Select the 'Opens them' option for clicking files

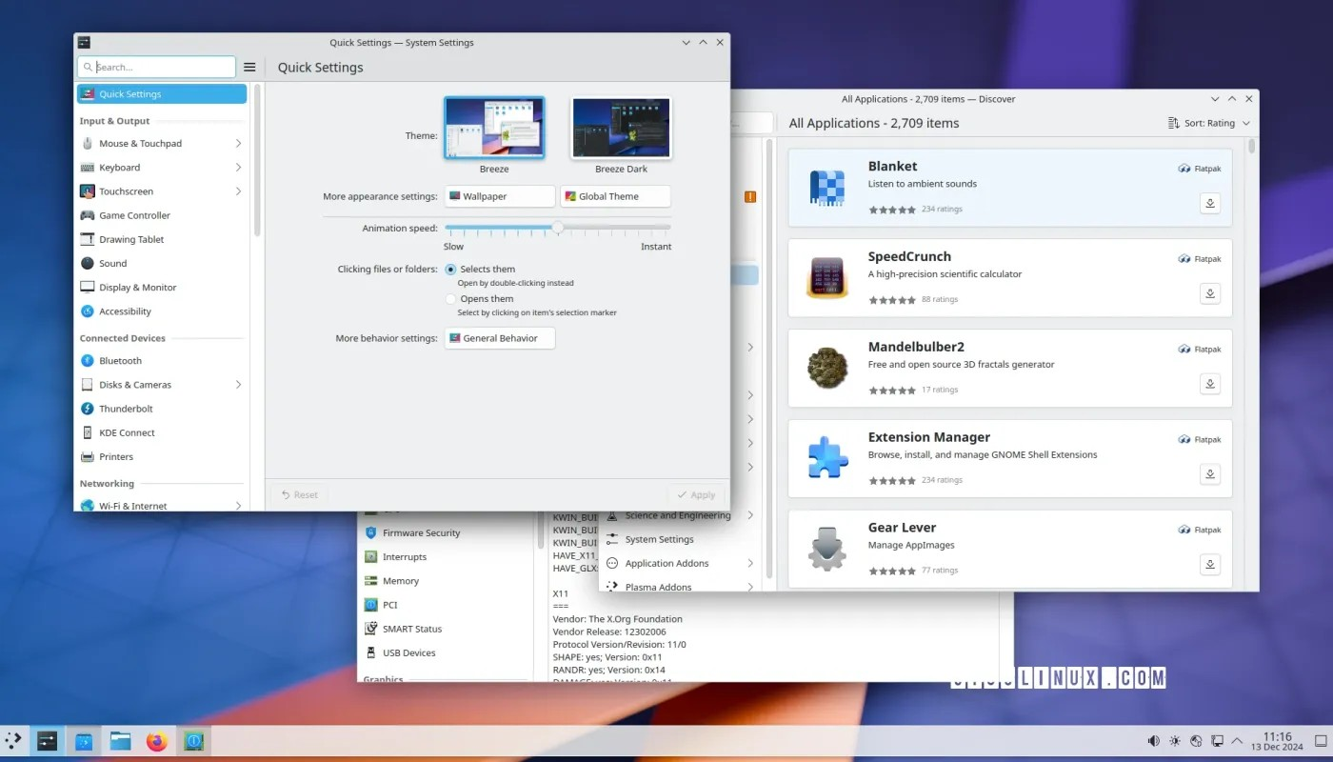(x=449, y=298)
